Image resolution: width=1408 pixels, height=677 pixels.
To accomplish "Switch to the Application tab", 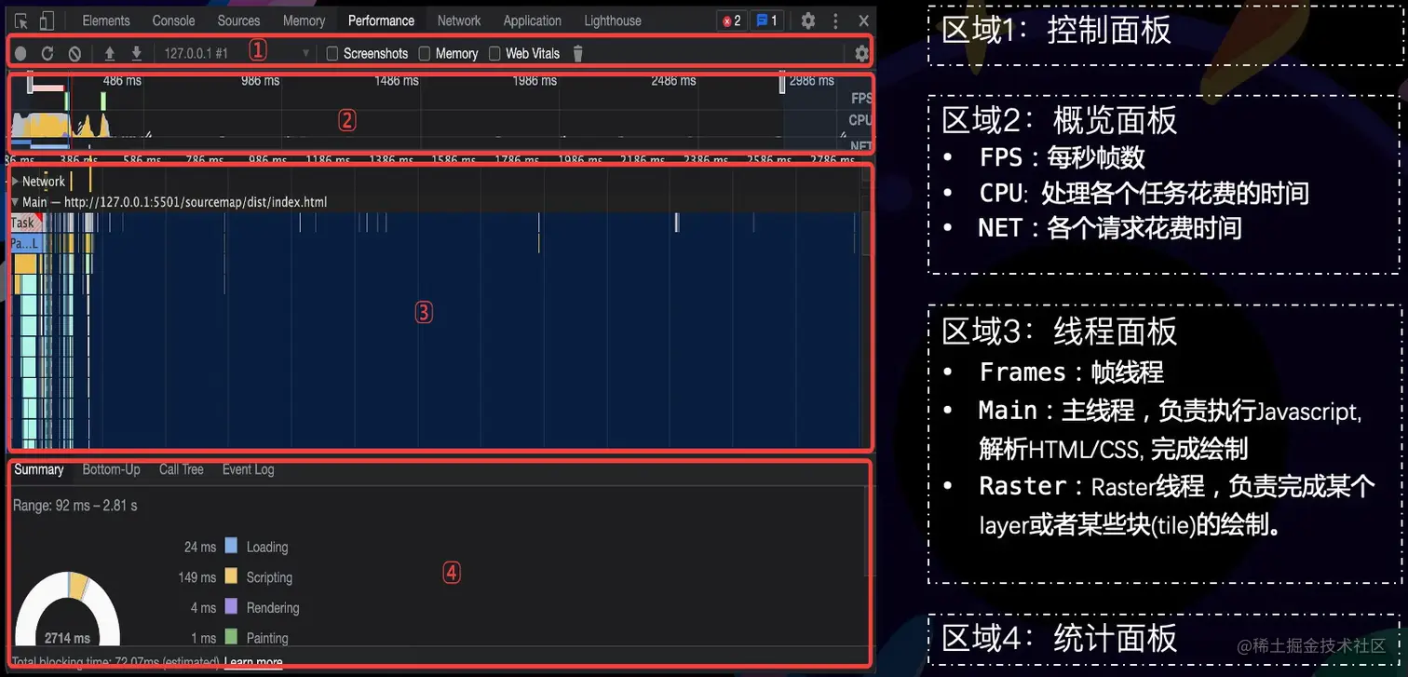I will click(x=532, y=20).
